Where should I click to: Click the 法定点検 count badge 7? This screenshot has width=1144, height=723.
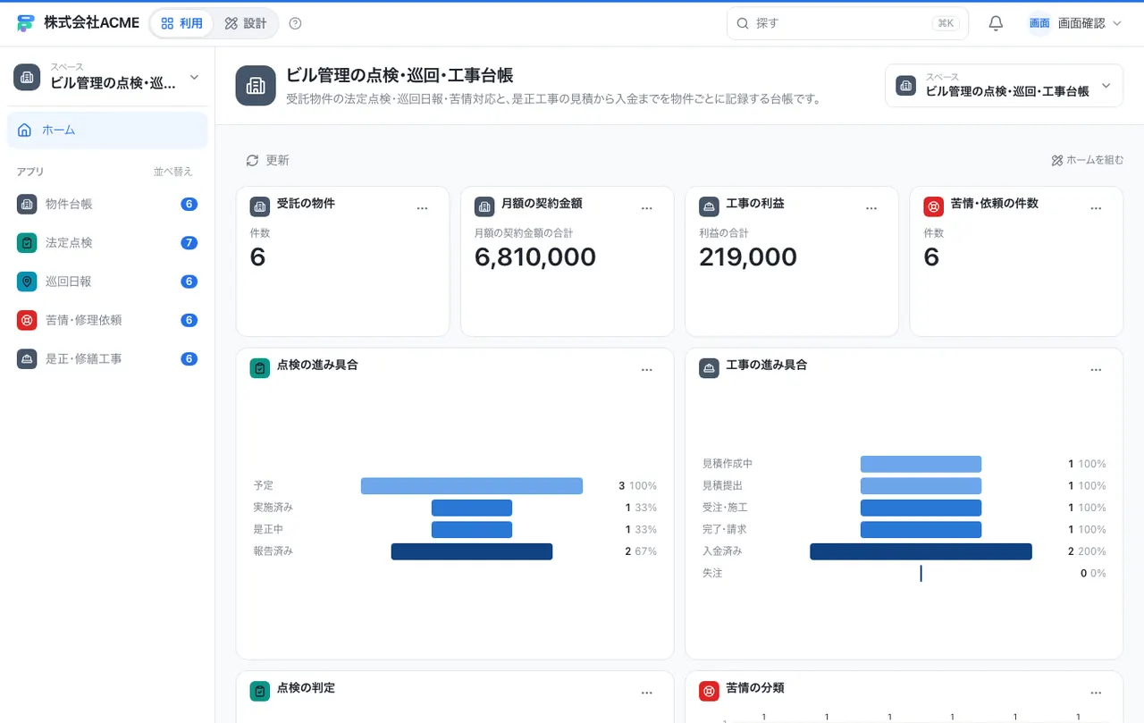pos(189,242)
